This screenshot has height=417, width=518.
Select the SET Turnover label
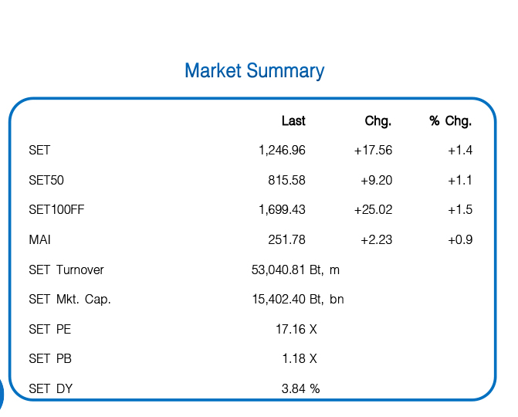pos(66,270)
